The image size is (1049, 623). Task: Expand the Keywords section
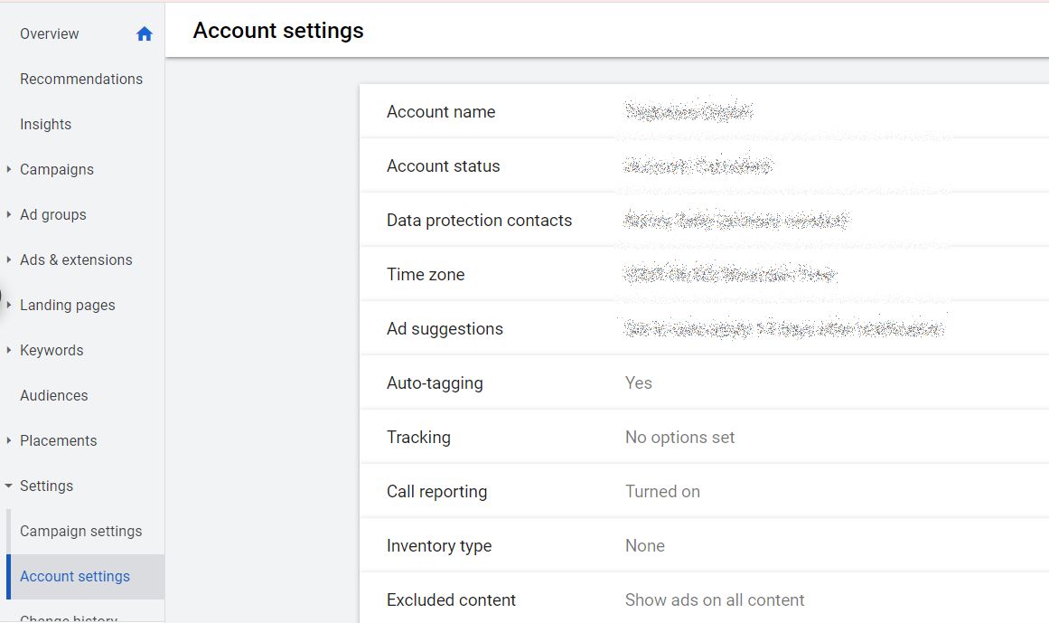[x=9, y=350]
